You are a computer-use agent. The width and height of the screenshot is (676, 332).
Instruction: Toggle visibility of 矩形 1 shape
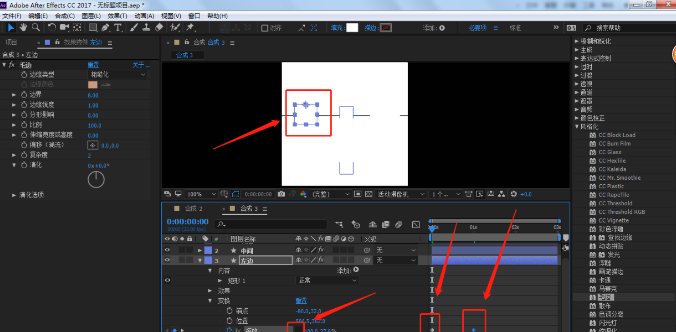(x=167, y=280)
